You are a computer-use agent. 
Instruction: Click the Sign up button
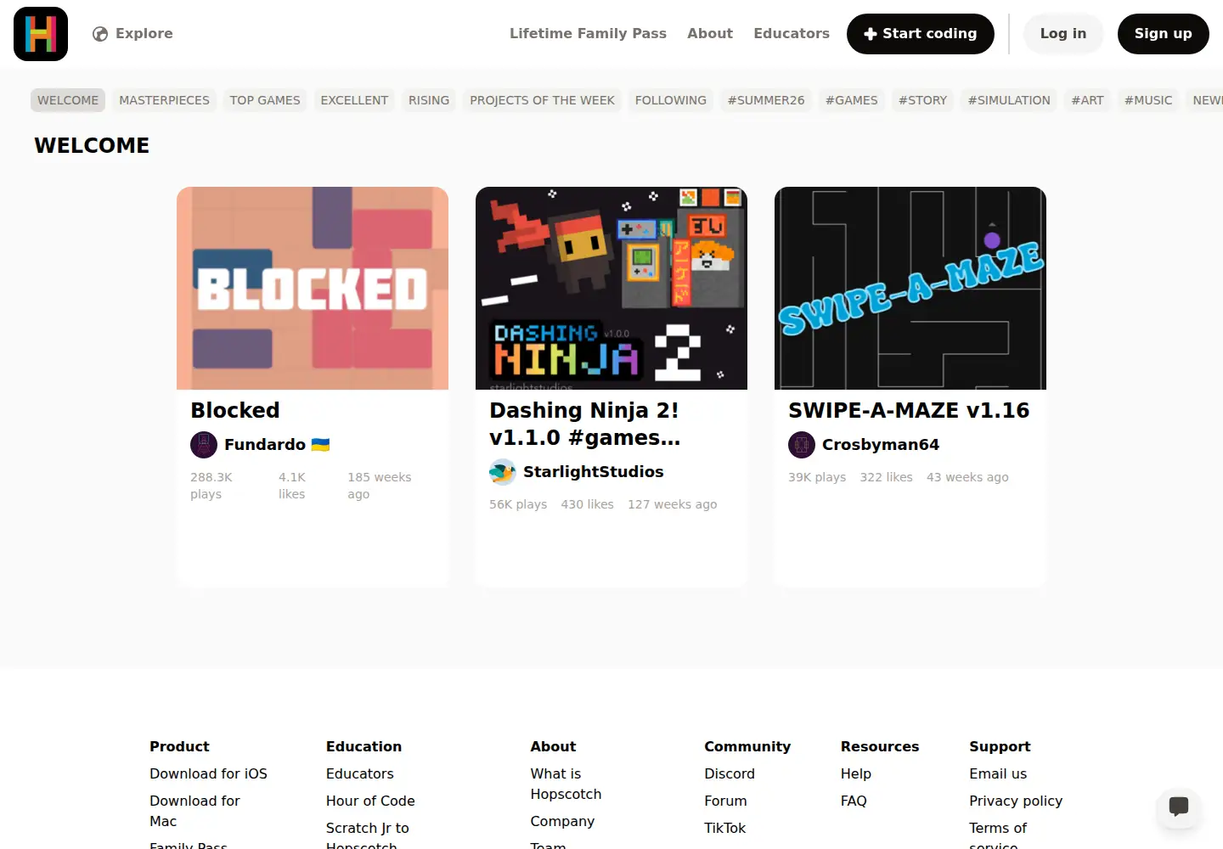click(x=1164, y=34)
